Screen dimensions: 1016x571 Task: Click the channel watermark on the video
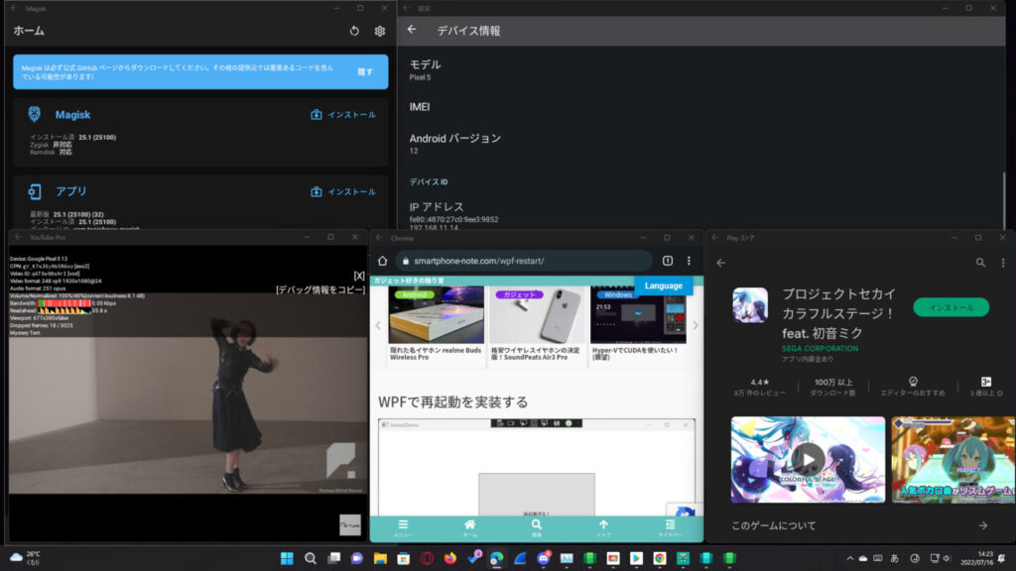pos(350,524)
